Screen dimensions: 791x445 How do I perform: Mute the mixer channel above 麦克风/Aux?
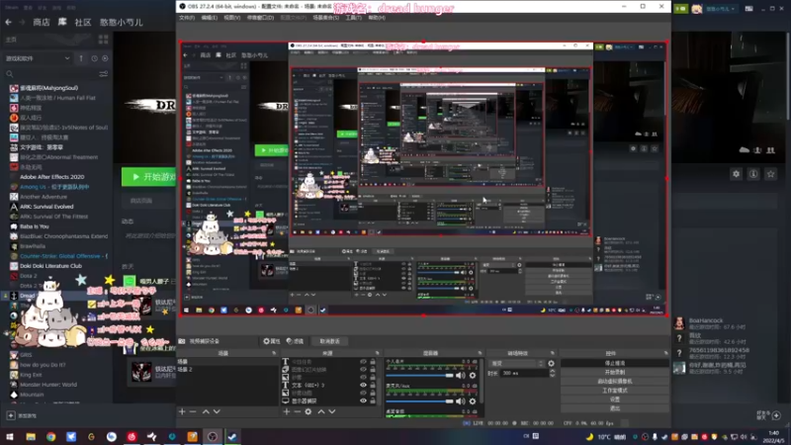click(x=460, y=376)
